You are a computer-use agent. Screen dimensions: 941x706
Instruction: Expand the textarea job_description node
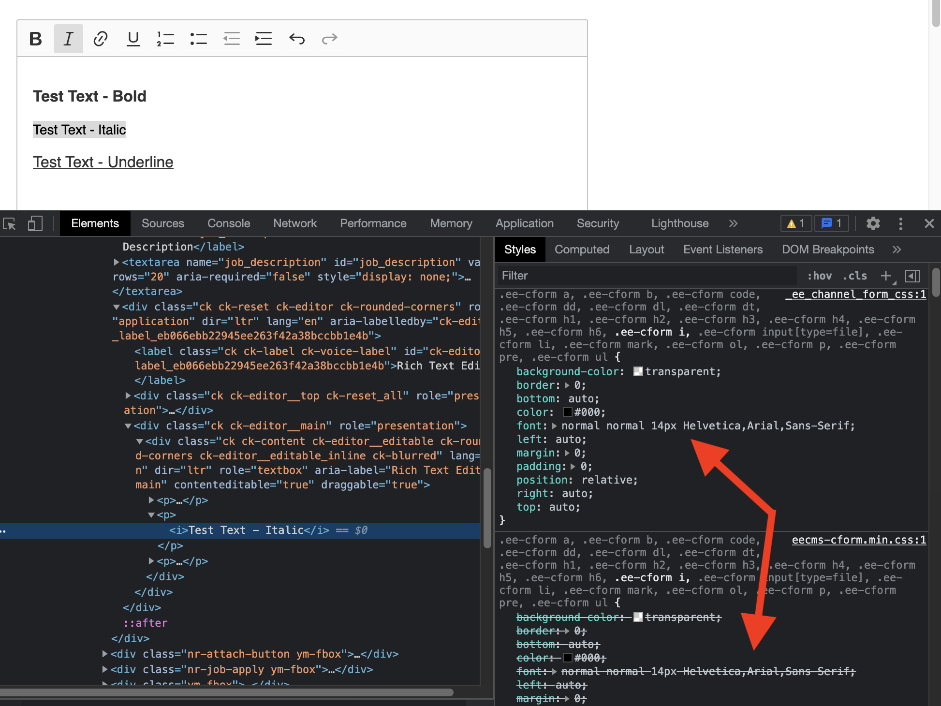(117, 262)
